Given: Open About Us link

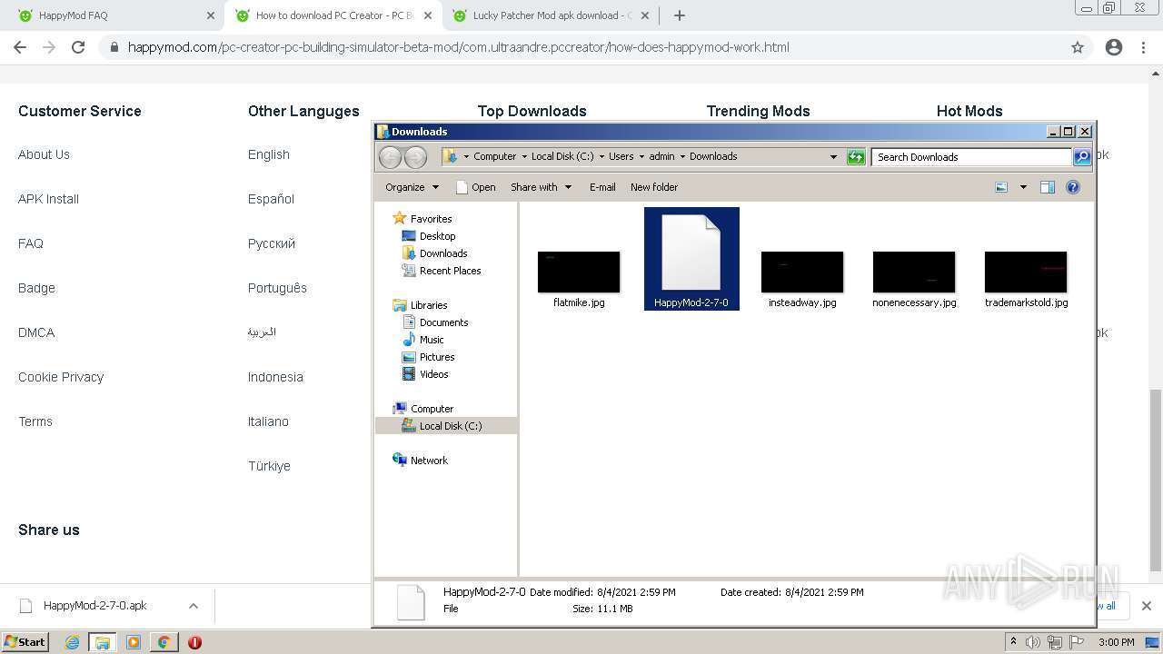Looking at the screenshot, I should pos(44,154).
